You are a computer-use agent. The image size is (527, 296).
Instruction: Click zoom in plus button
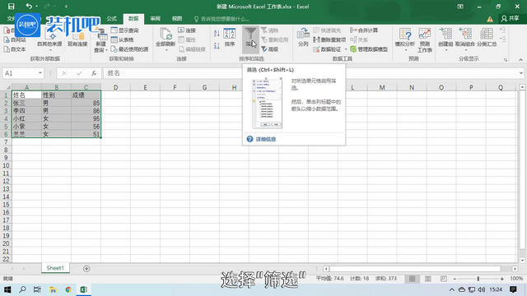pyautogui.click(x=501, y=279)
